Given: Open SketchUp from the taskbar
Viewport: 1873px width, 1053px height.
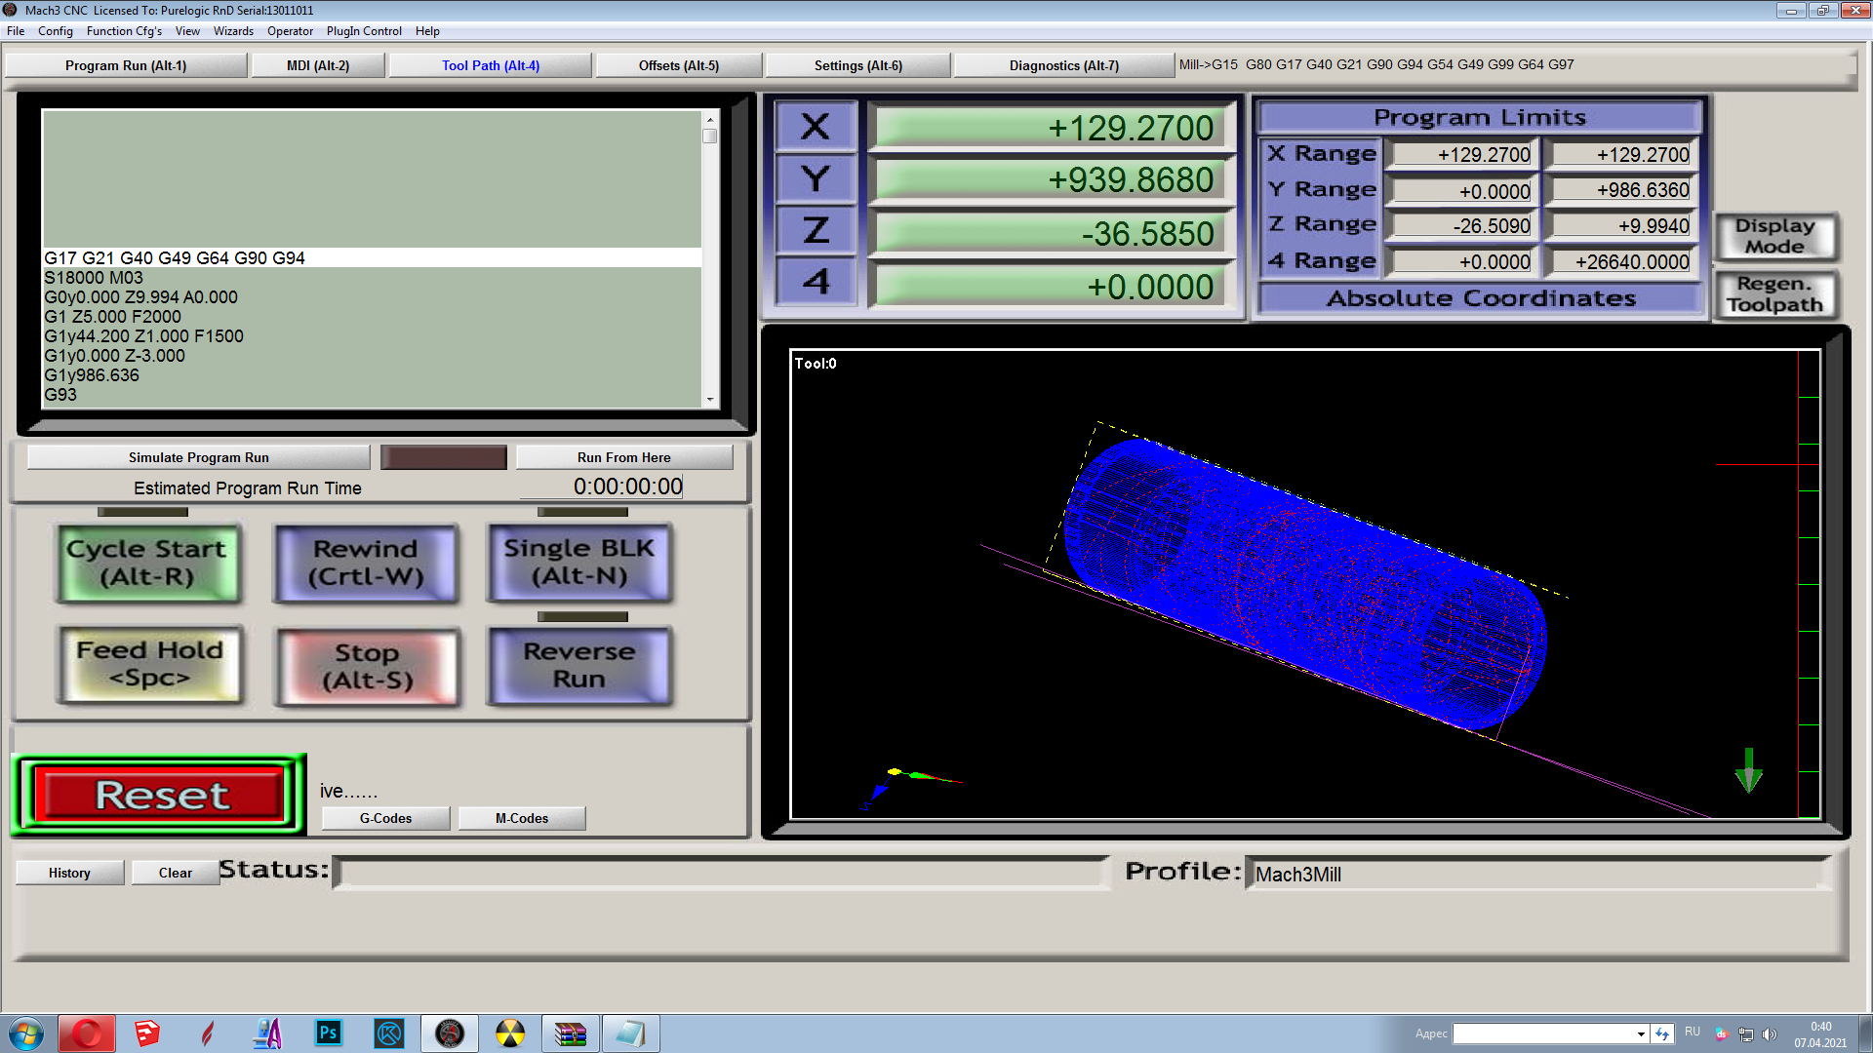Looking at the screenshot, I should (x=147, y=1033).
